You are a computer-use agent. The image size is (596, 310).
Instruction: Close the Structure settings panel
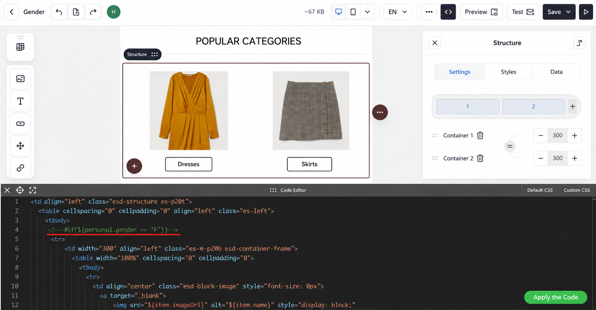[x=435, y=43]
